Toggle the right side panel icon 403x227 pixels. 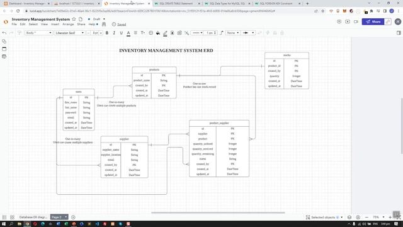click(399, 33)
